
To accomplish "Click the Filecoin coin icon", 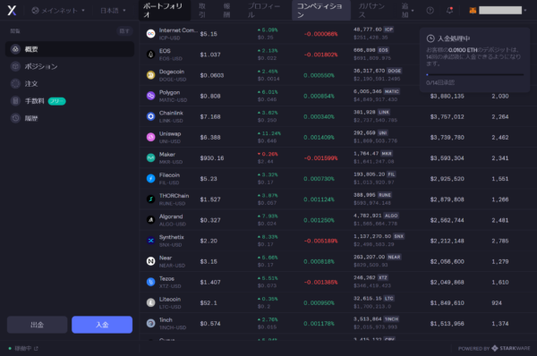I will click(x=150, y=178).
